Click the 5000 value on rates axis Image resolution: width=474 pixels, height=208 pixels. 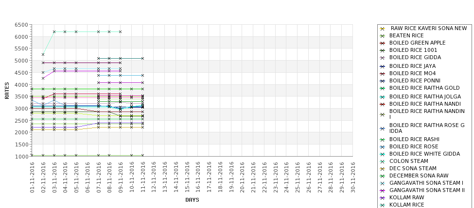21,61
